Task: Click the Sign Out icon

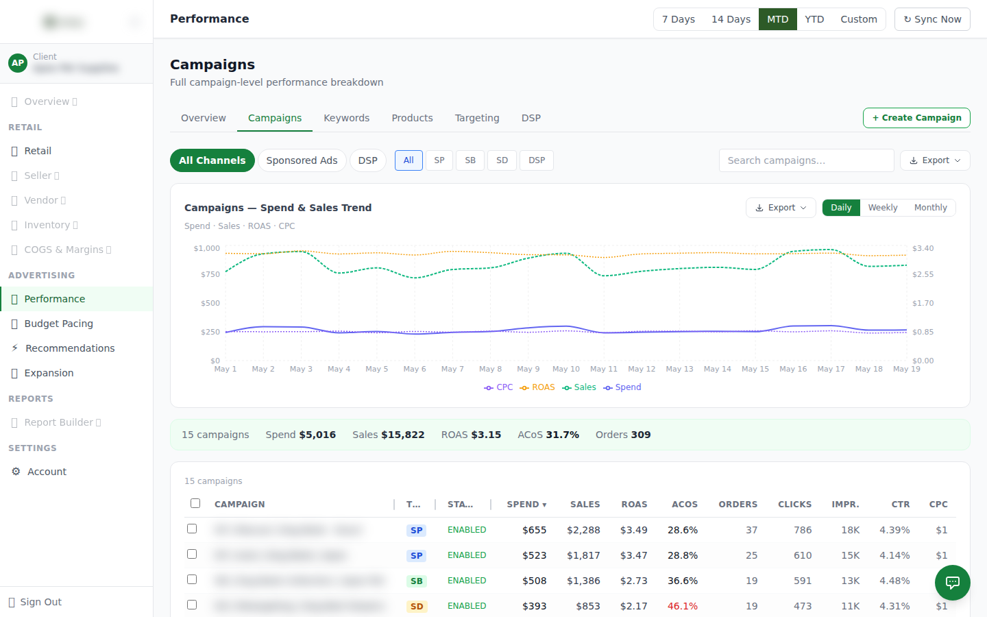Action: point(12,602)
